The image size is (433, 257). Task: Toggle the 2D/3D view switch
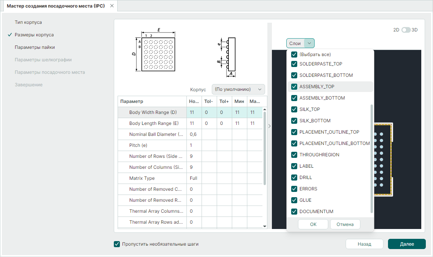pos(406,30)
